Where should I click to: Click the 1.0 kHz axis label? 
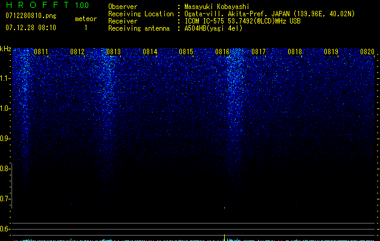(x=5, y=108)
